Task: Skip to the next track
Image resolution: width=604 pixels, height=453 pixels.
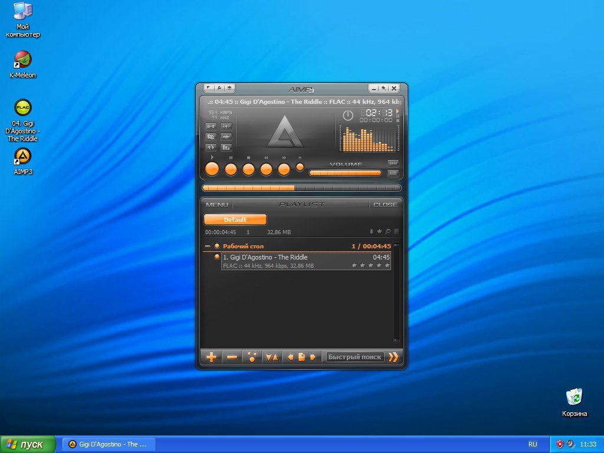Action: point(284,169)
